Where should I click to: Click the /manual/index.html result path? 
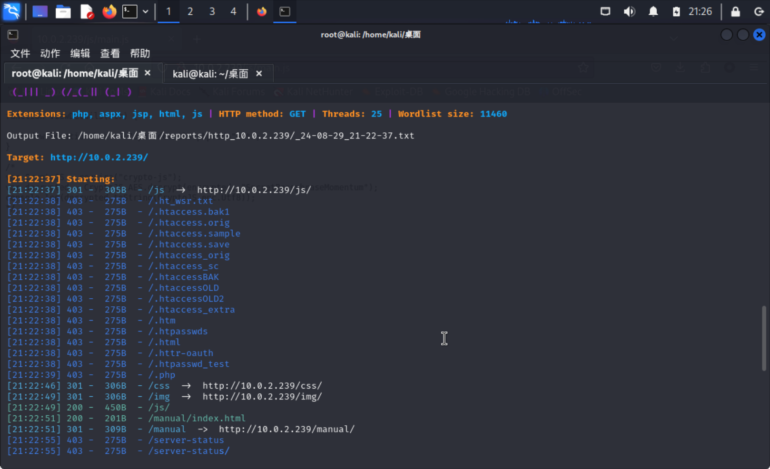(197, 418)
